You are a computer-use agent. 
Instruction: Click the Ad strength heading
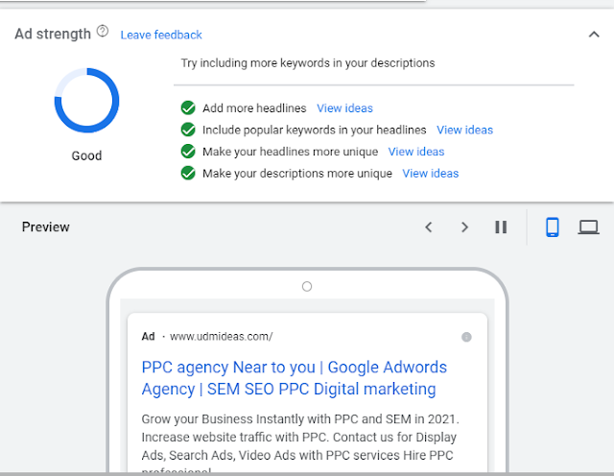click(x=53, y=35)
